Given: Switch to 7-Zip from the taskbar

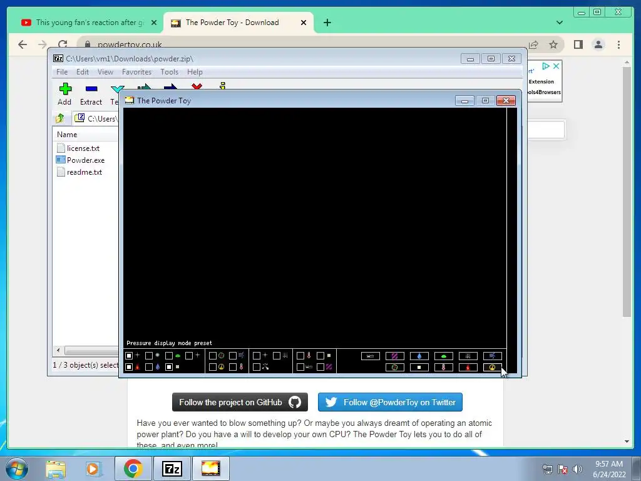Looking at the screenshot, I should pos(172,468).
